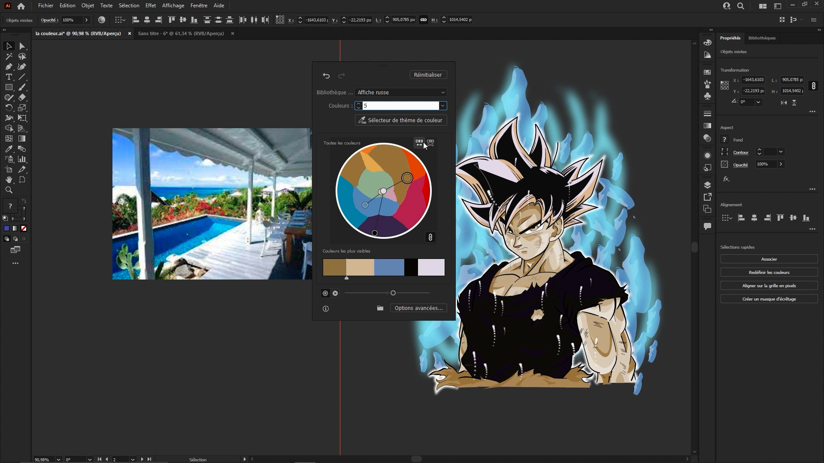Screen dimensions: 824x463
Task: Click the Options avancées button
Action: pos(418,308)
